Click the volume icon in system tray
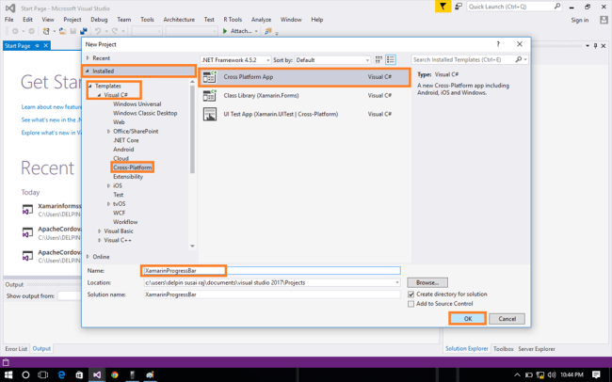The width and height of the screenshot is (612, 382). coord(552,375)
